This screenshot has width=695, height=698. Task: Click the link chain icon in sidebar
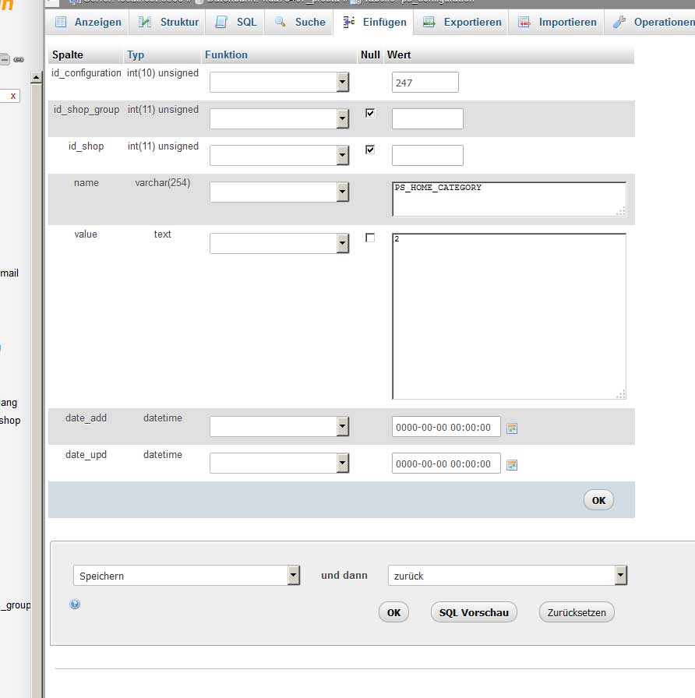click(19, 60)
